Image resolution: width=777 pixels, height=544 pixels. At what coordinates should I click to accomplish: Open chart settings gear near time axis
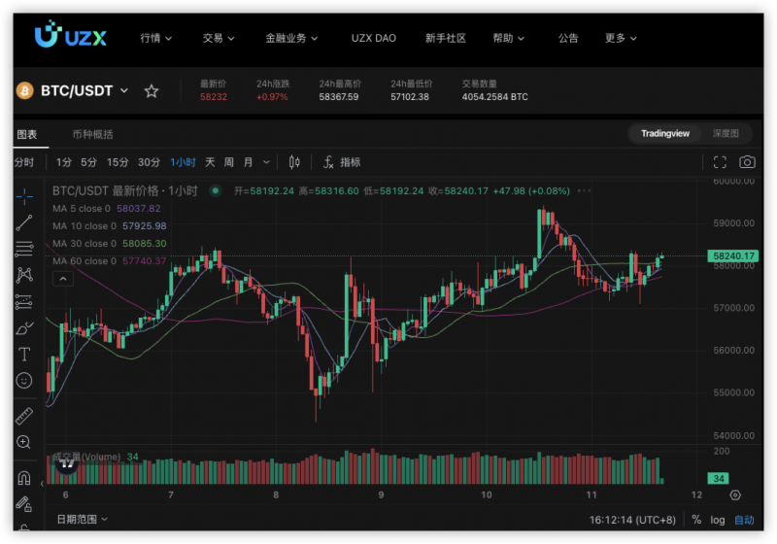(x=735, y=495)
